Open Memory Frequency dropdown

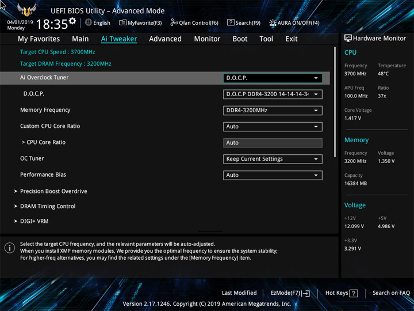tap(273, 111)
